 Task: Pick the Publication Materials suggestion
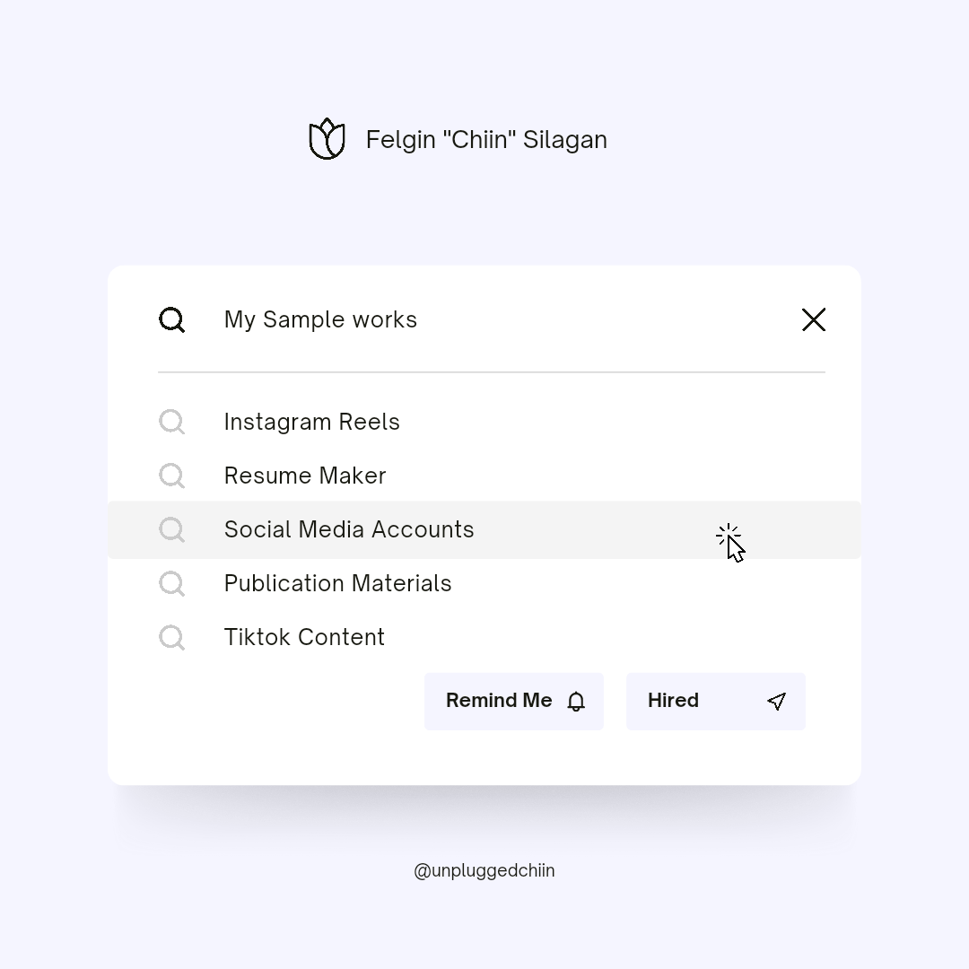[337, 583]
